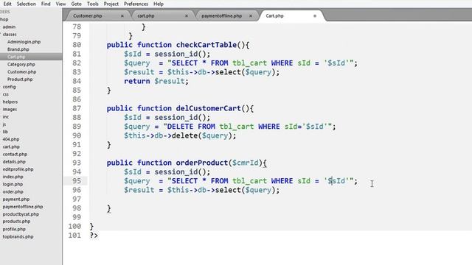Open topbrands.php in sidebar
Screen dimensions: 472x265
point(18,236)
